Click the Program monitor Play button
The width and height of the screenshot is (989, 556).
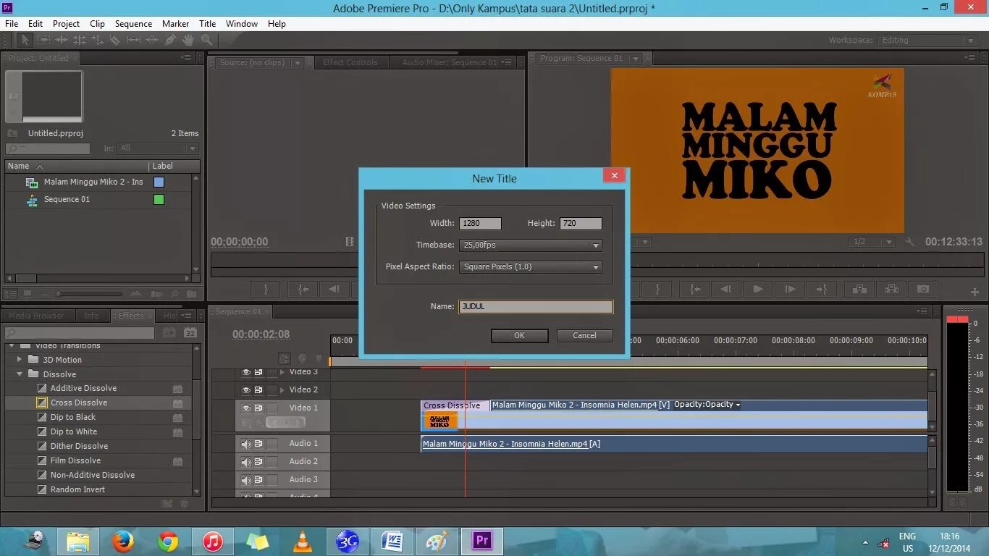(x=758, y=289)
